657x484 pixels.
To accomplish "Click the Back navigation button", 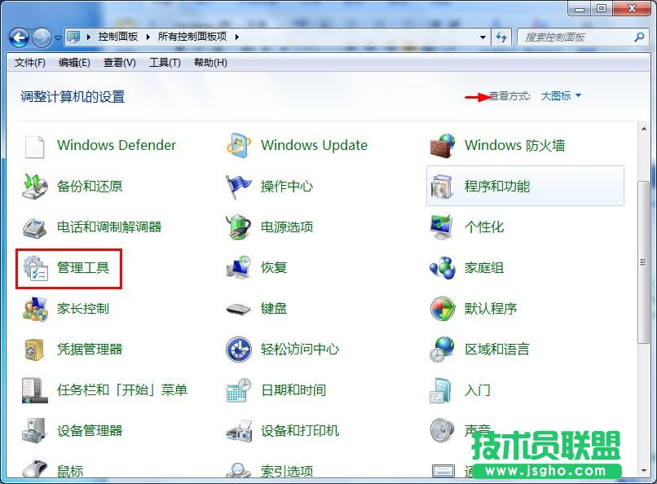I will (20, 37).
